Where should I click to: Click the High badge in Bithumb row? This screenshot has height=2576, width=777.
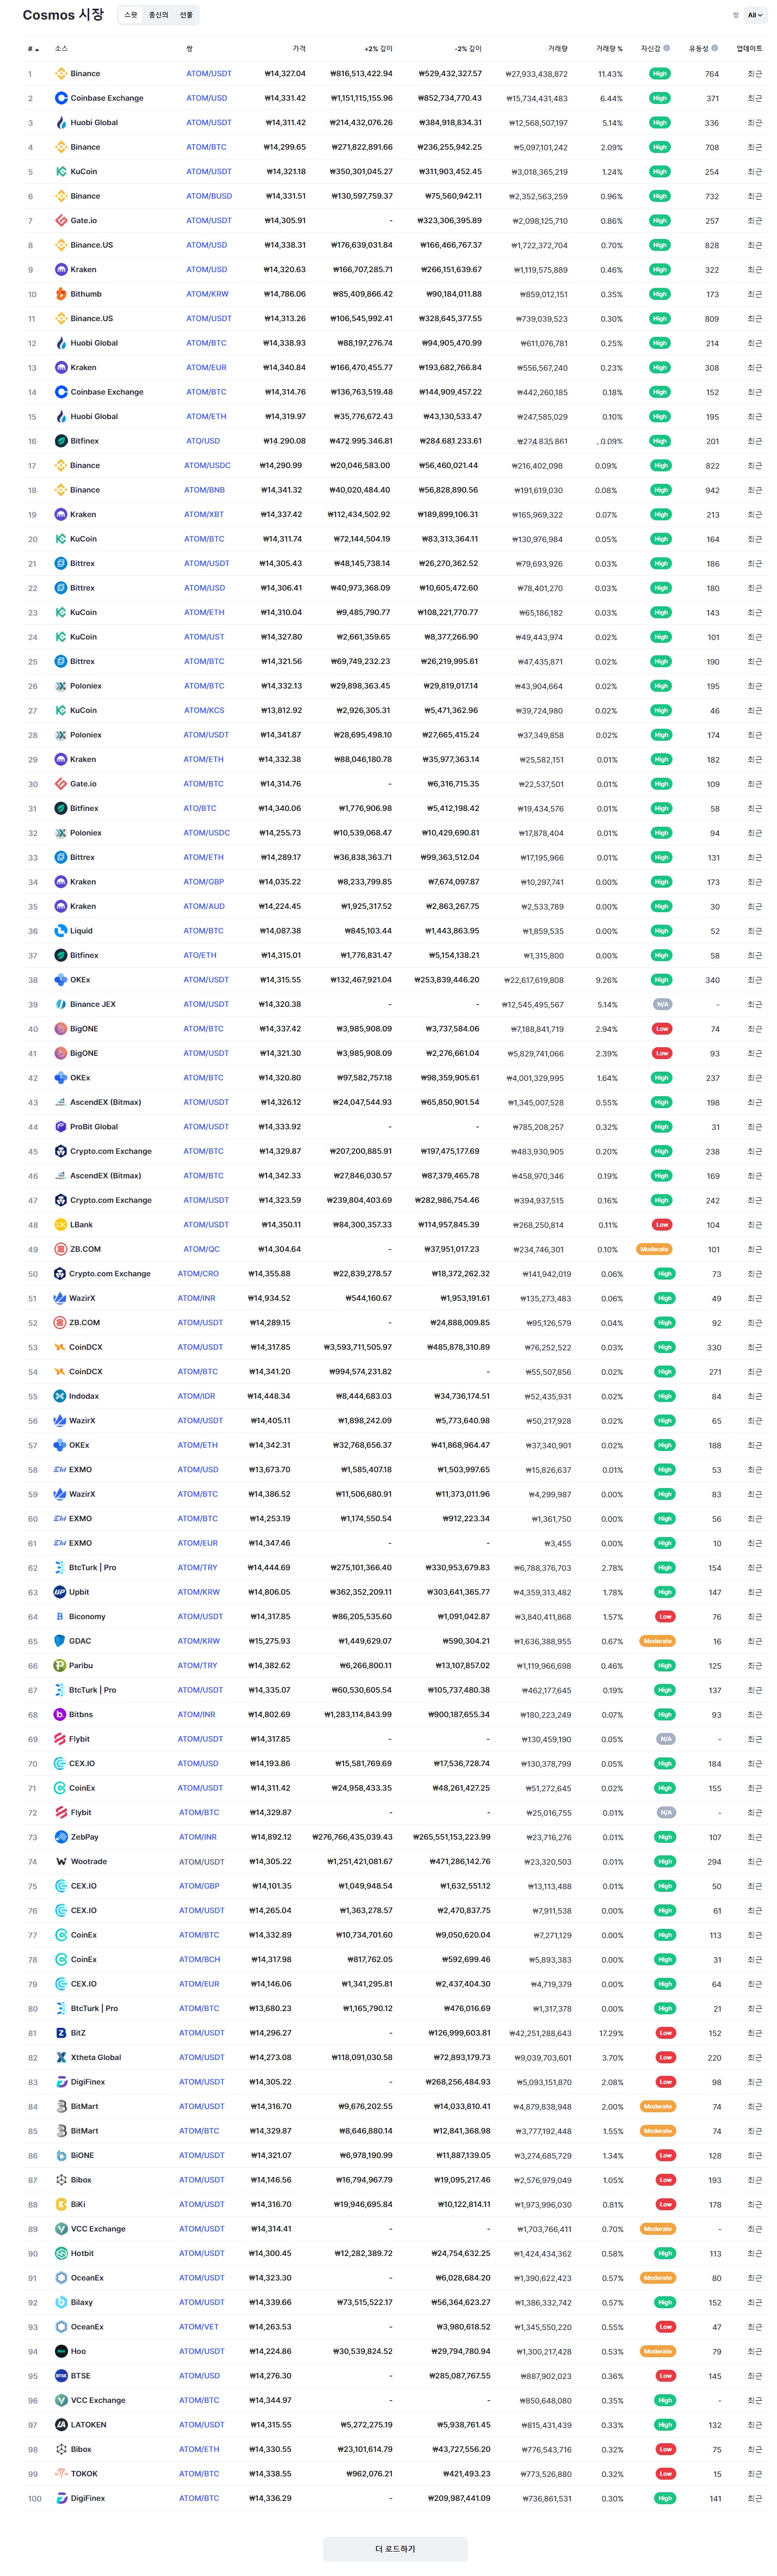tap(660, 294)
